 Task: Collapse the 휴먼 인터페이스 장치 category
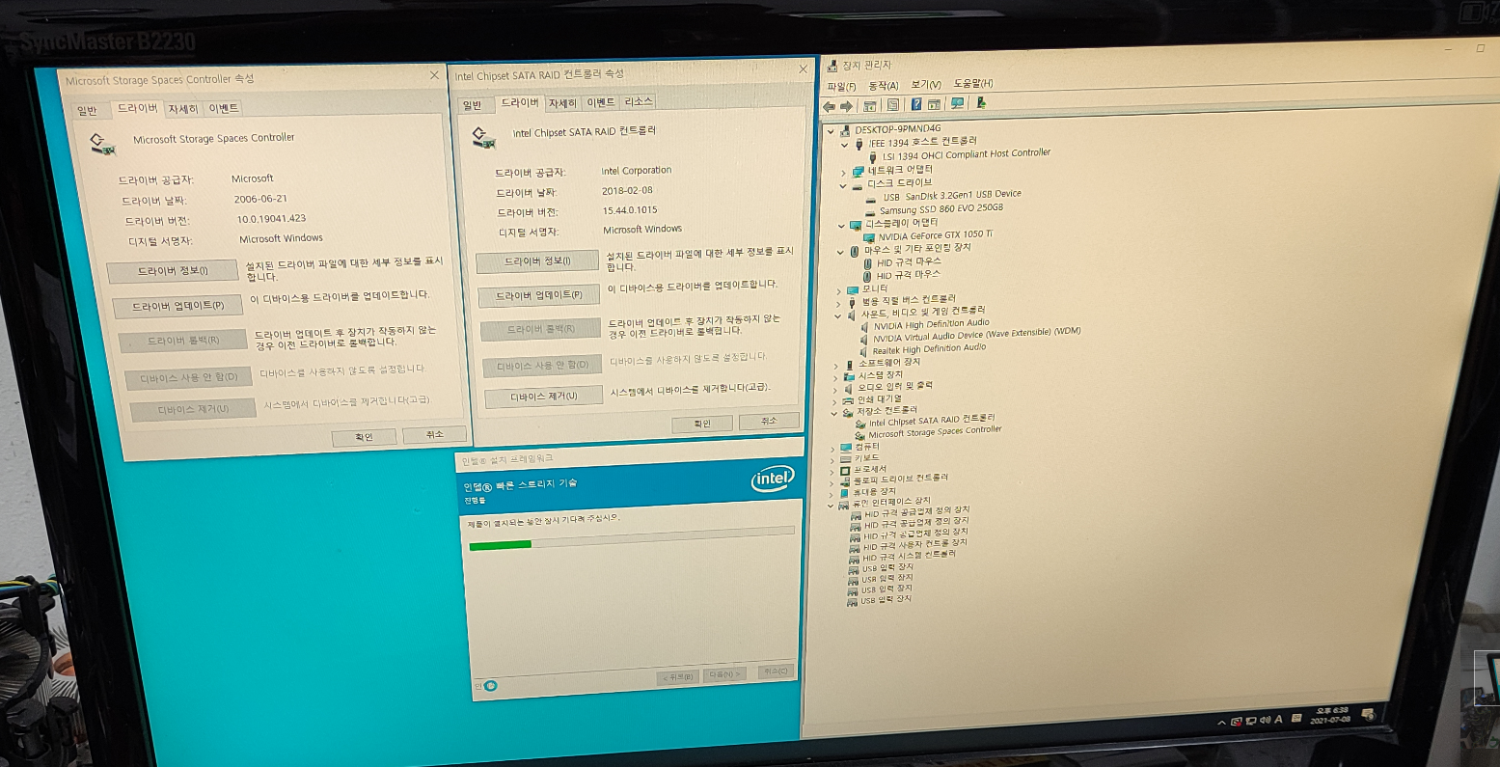pos(830,505)
